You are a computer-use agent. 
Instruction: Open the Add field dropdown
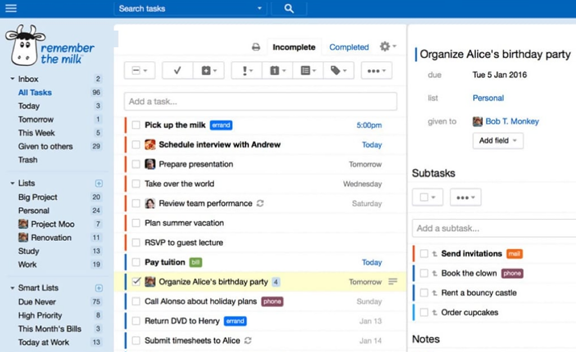click(498, 141)
